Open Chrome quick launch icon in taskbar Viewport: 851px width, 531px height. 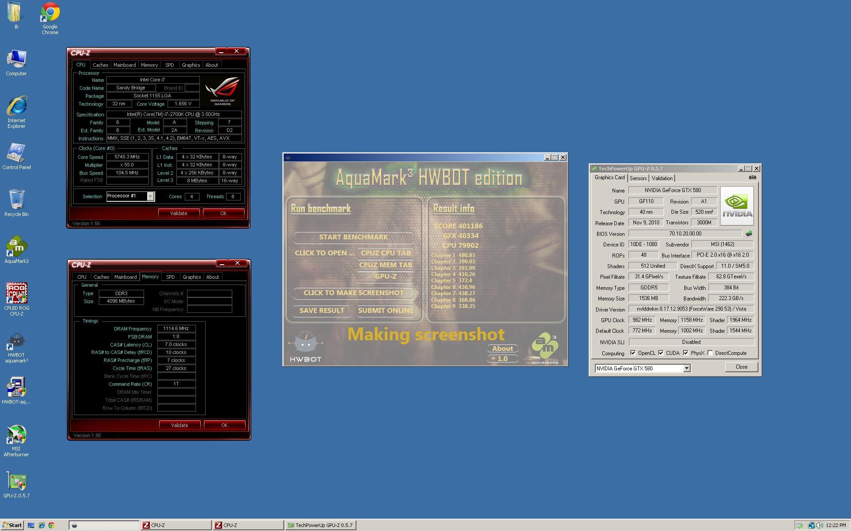pyautogui.click(x=51, y=525)
